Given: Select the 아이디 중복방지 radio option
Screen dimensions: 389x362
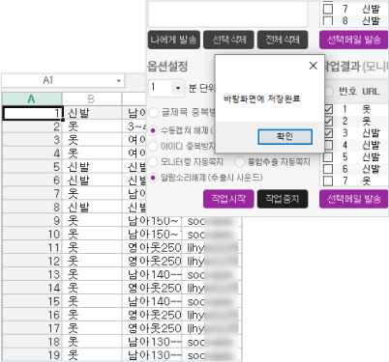Looking at the screenshot, I should (153, 146).
